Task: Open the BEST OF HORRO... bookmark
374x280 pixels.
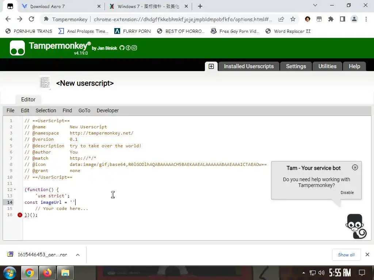Action: point(181,31)
